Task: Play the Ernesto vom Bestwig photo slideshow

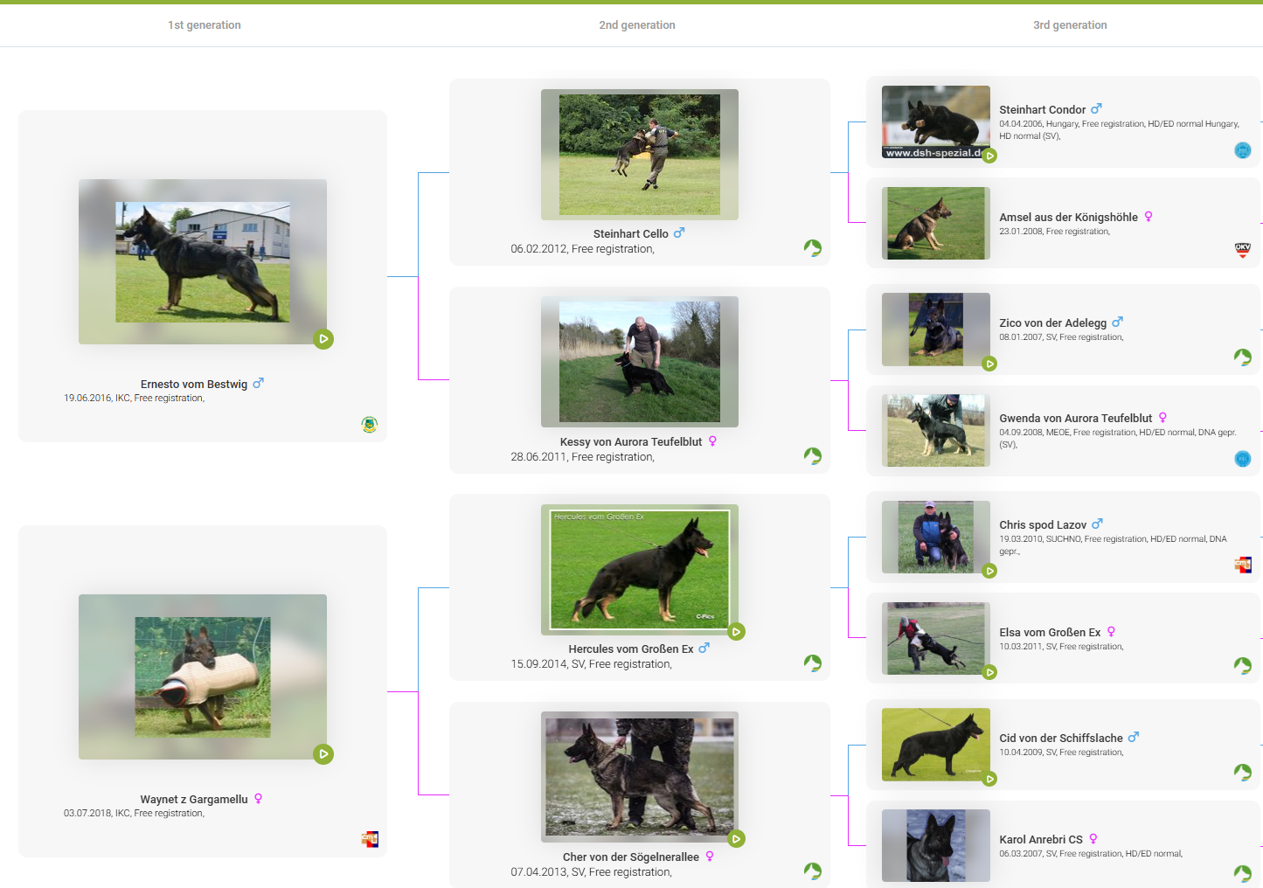Action: (323, 339)
